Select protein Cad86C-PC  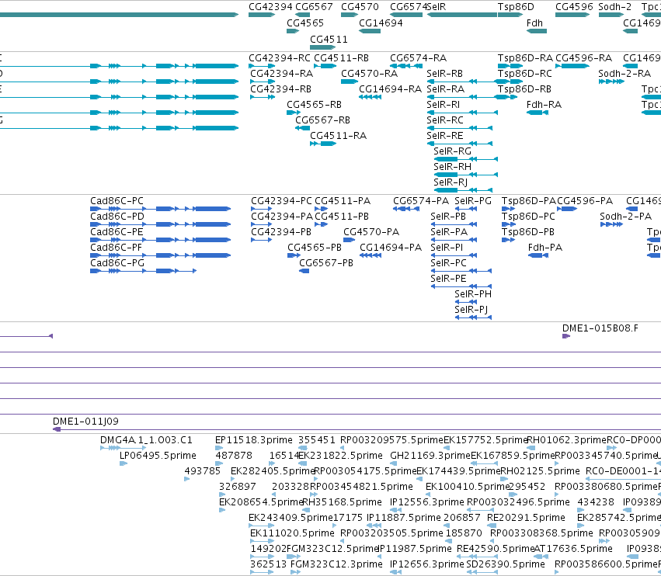(x=117, y=201)
